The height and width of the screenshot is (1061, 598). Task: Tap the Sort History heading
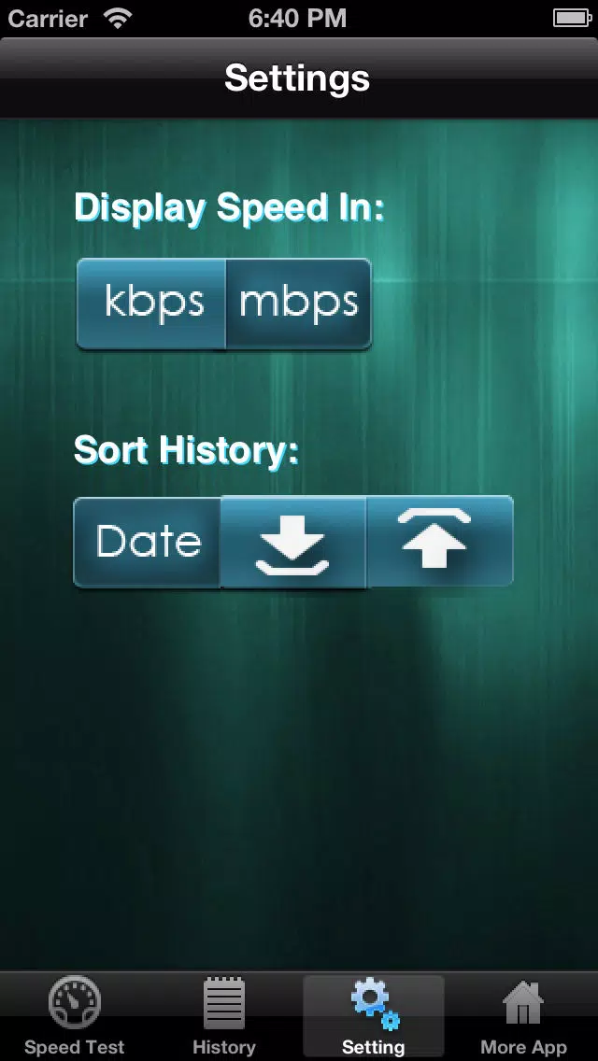point(186,450)
